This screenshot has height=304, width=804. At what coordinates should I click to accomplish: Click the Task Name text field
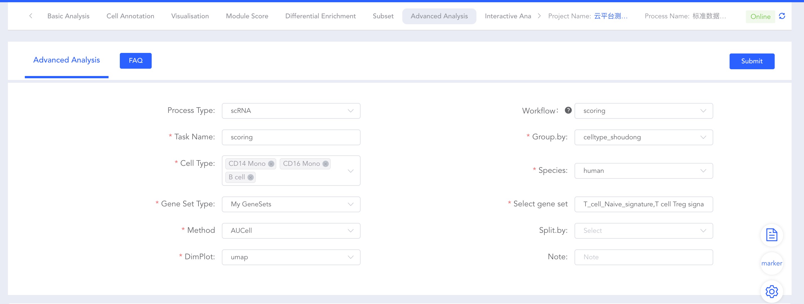pyautogui.click(x=291, y=137)
